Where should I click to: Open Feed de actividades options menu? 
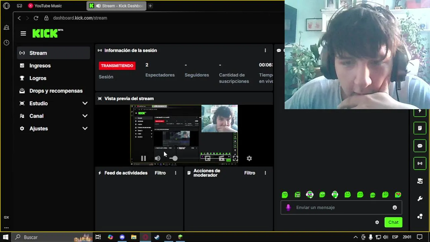tap(175, 173)
